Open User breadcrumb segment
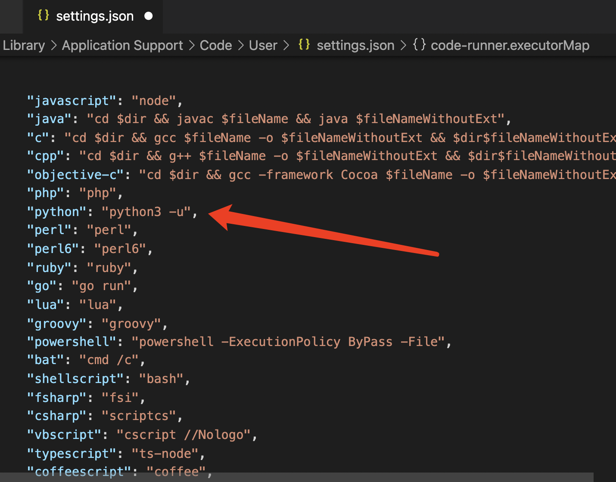Viewport: 616px width, 482px height. 263,45
